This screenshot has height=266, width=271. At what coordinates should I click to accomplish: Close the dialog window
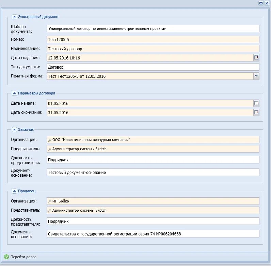point(267,3)
